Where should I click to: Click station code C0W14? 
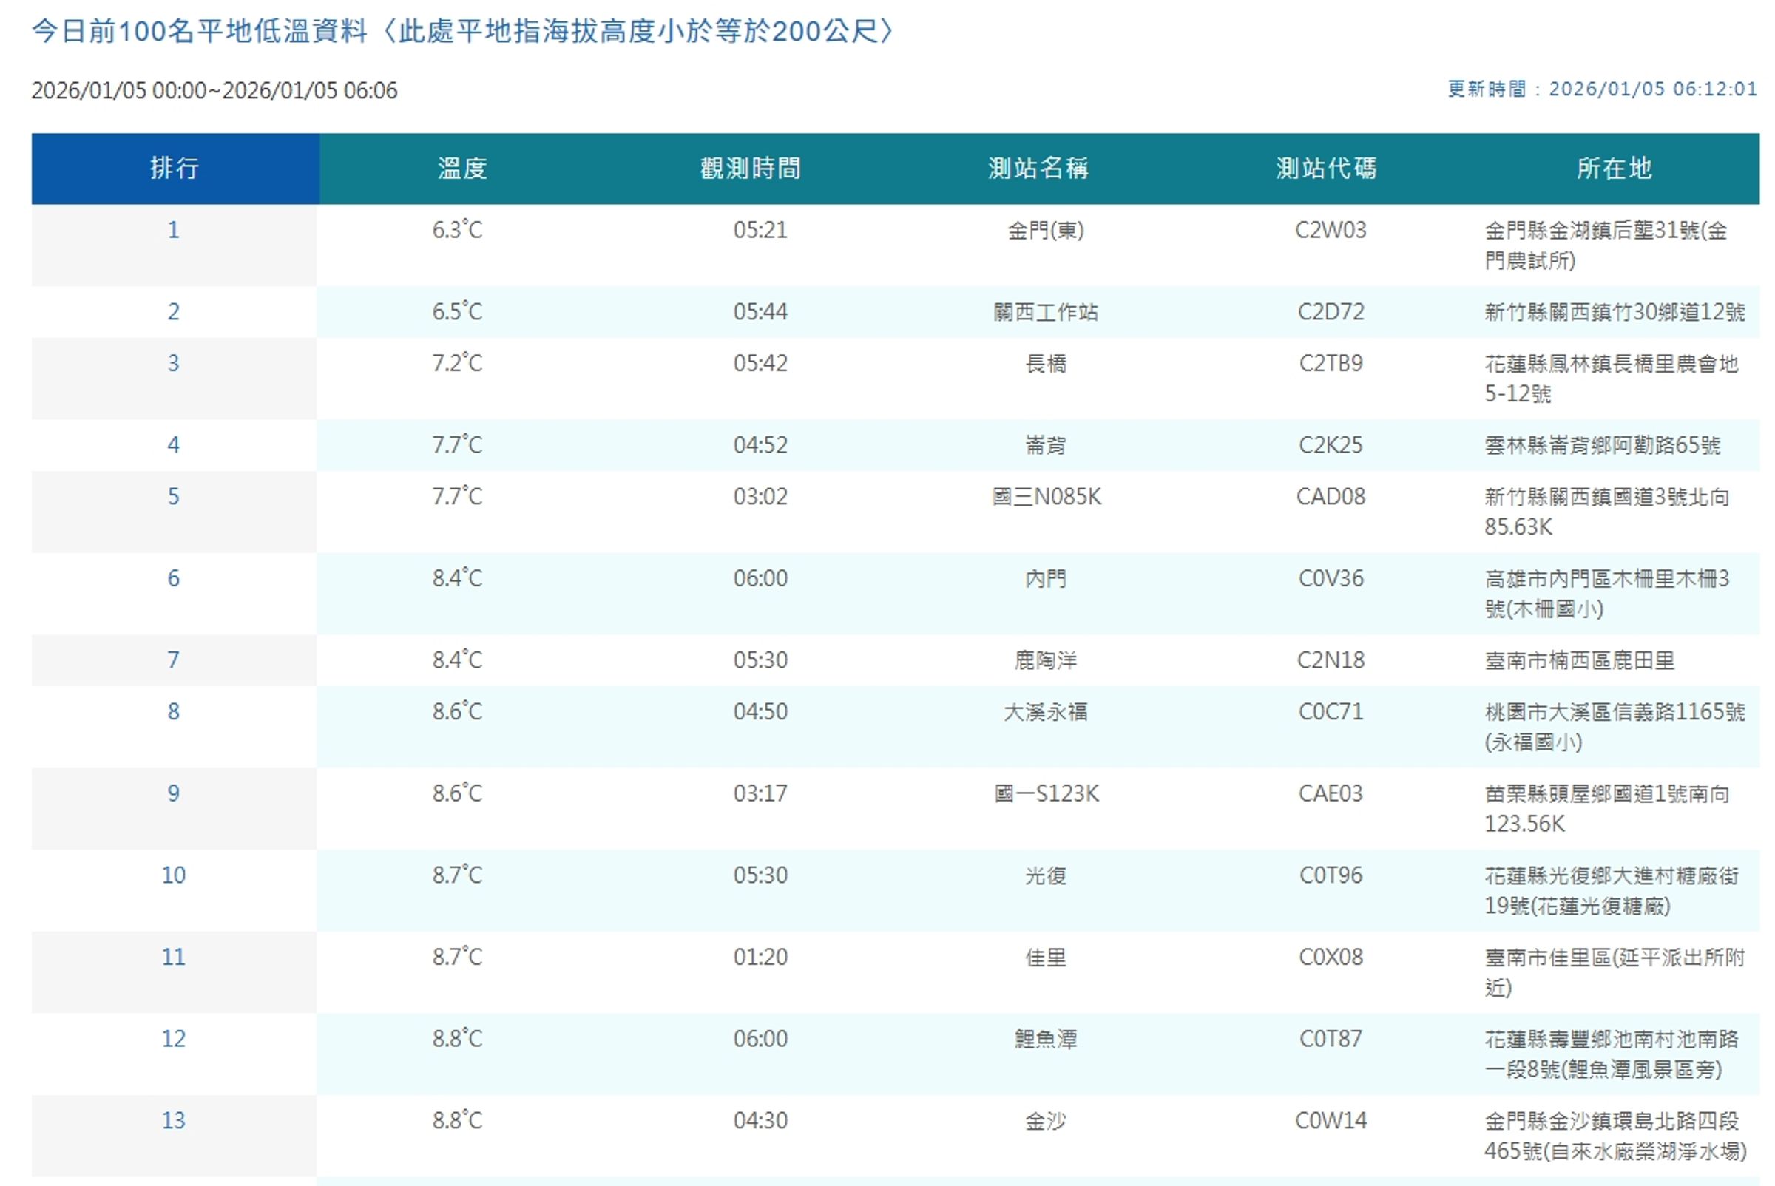point(1331,1121)
